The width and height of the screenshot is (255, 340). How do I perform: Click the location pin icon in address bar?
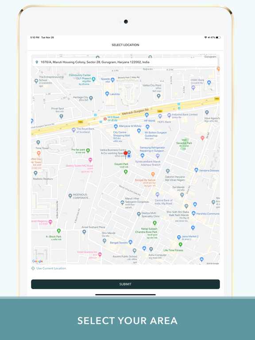37,62
